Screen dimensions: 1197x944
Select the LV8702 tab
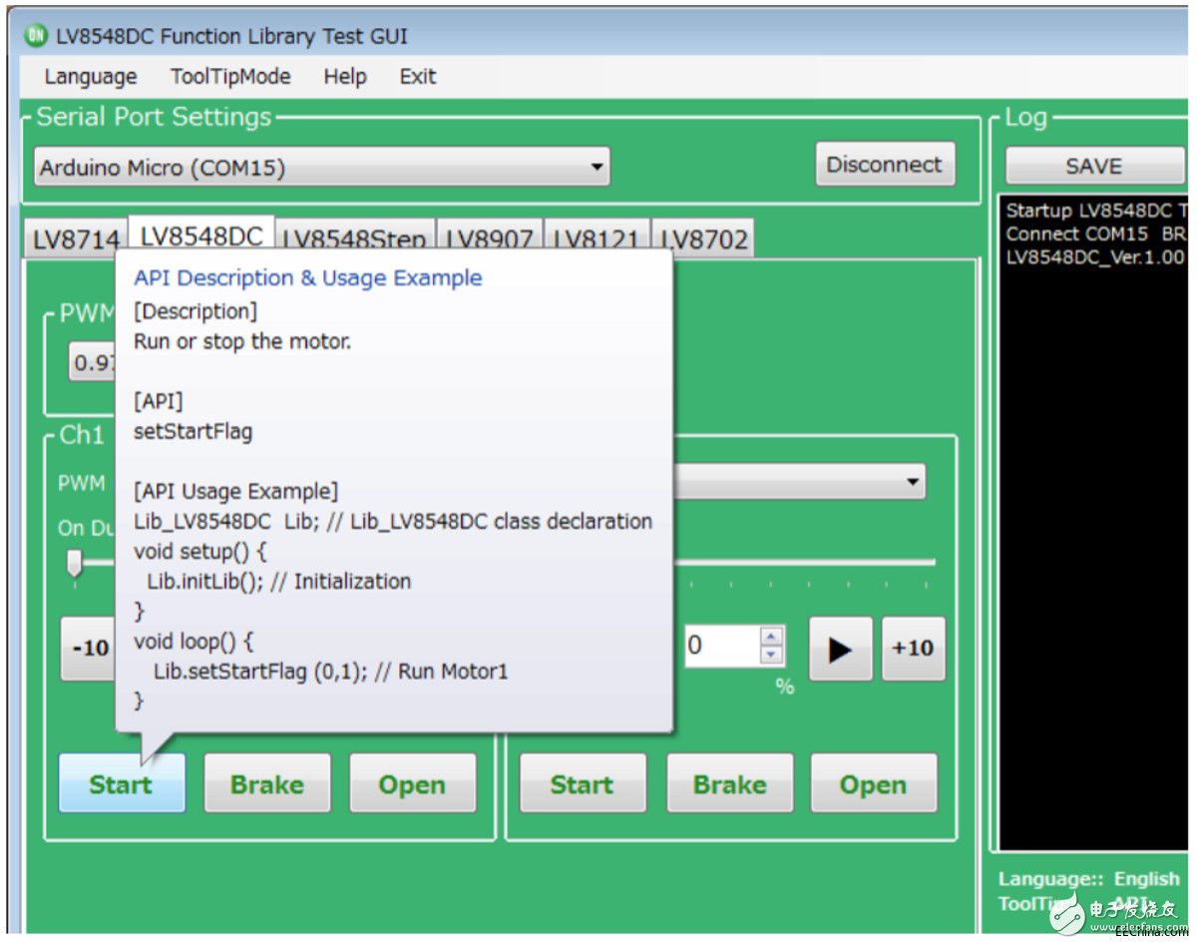point(702,240)
